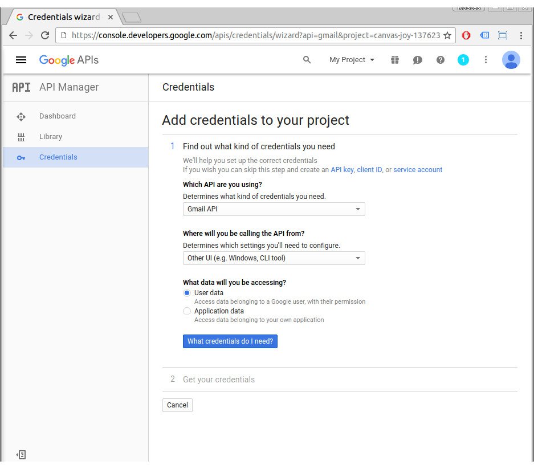Click the client ID link
The image size is (534, 469).
tap(369, 170)
